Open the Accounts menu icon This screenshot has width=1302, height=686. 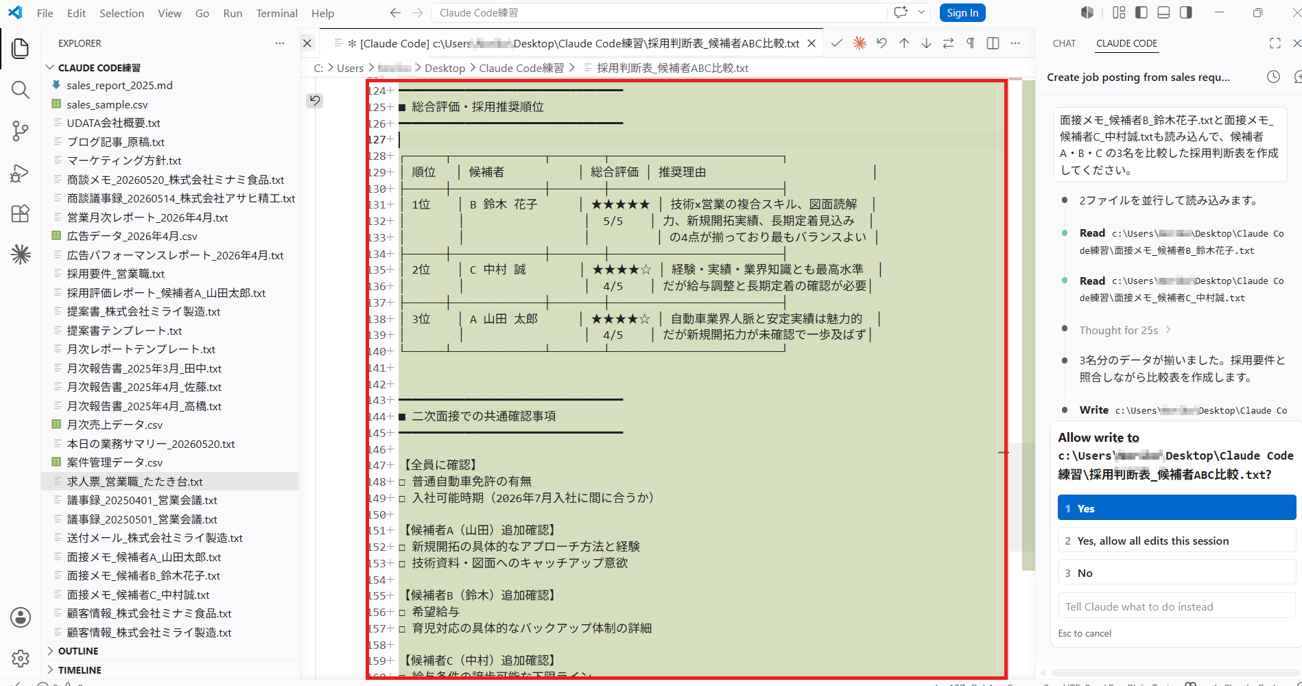tap(21, 617)
